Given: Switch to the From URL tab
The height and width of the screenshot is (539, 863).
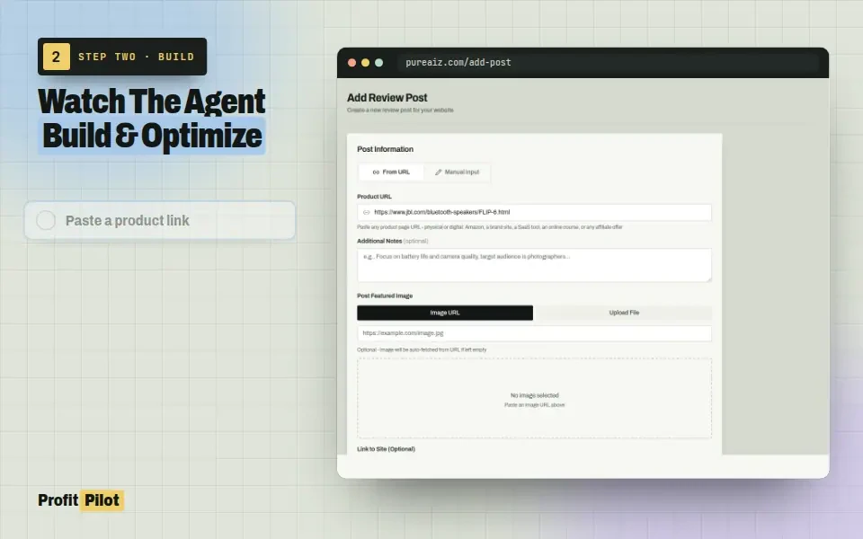Looking at the screenshot, I should (x=391, y=172).
